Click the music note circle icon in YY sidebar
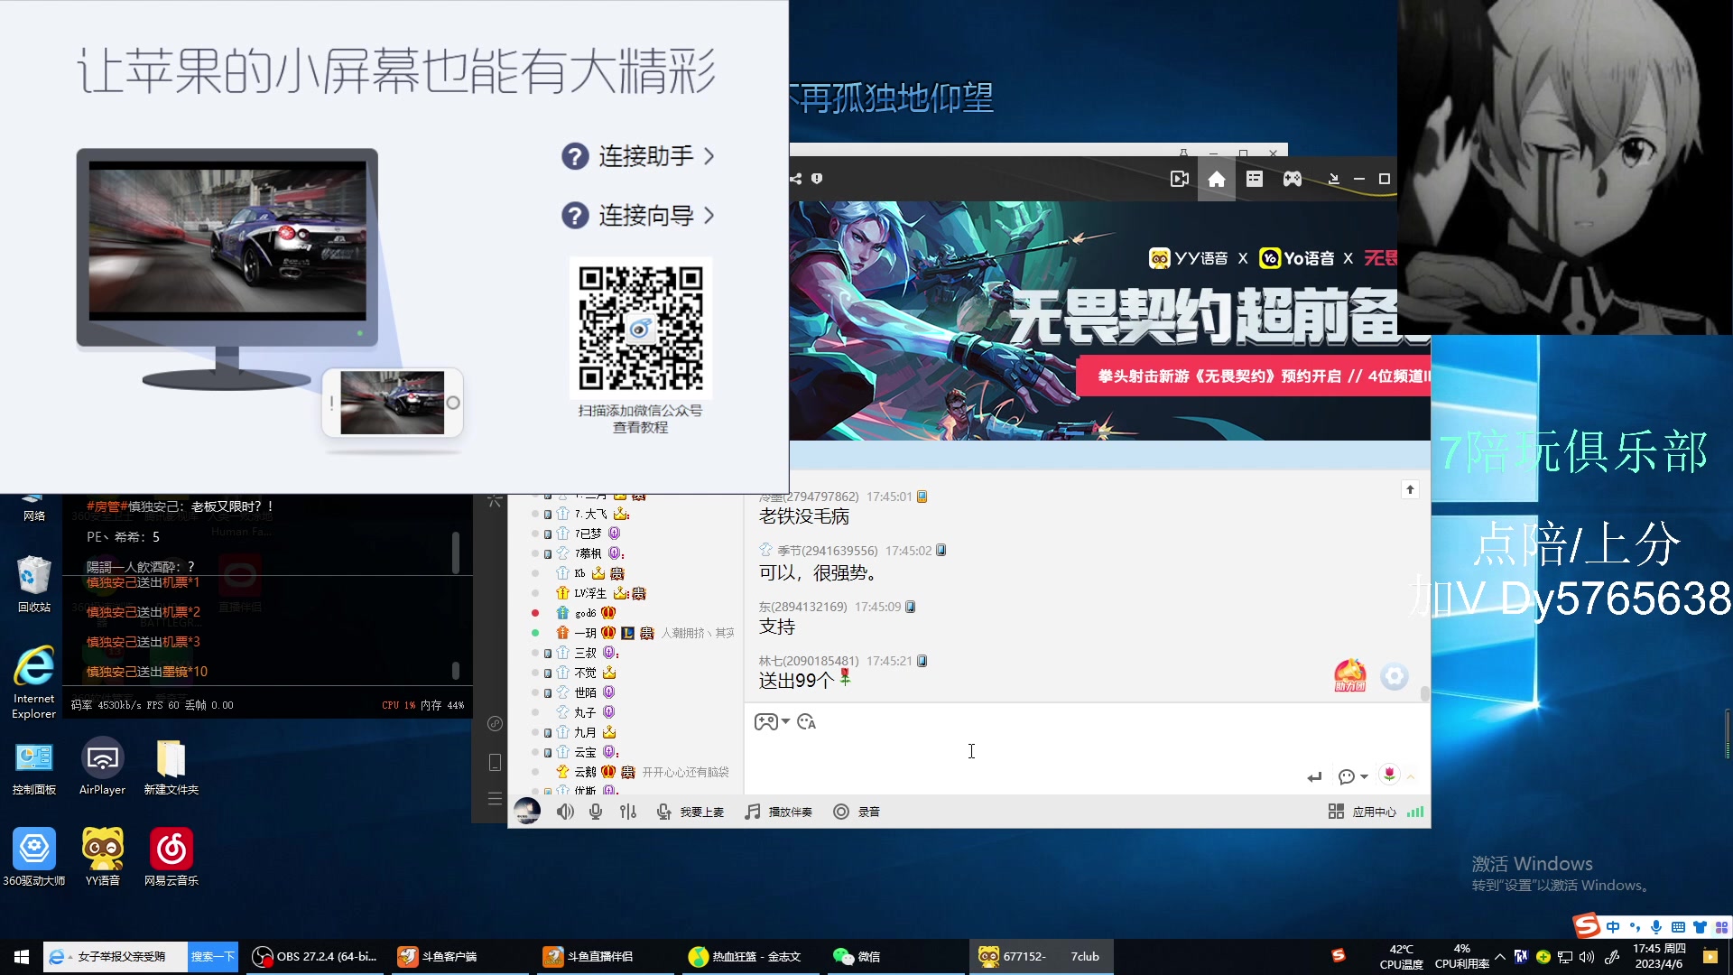Viewport: 1733px width, 975px height. coord(495,723)
